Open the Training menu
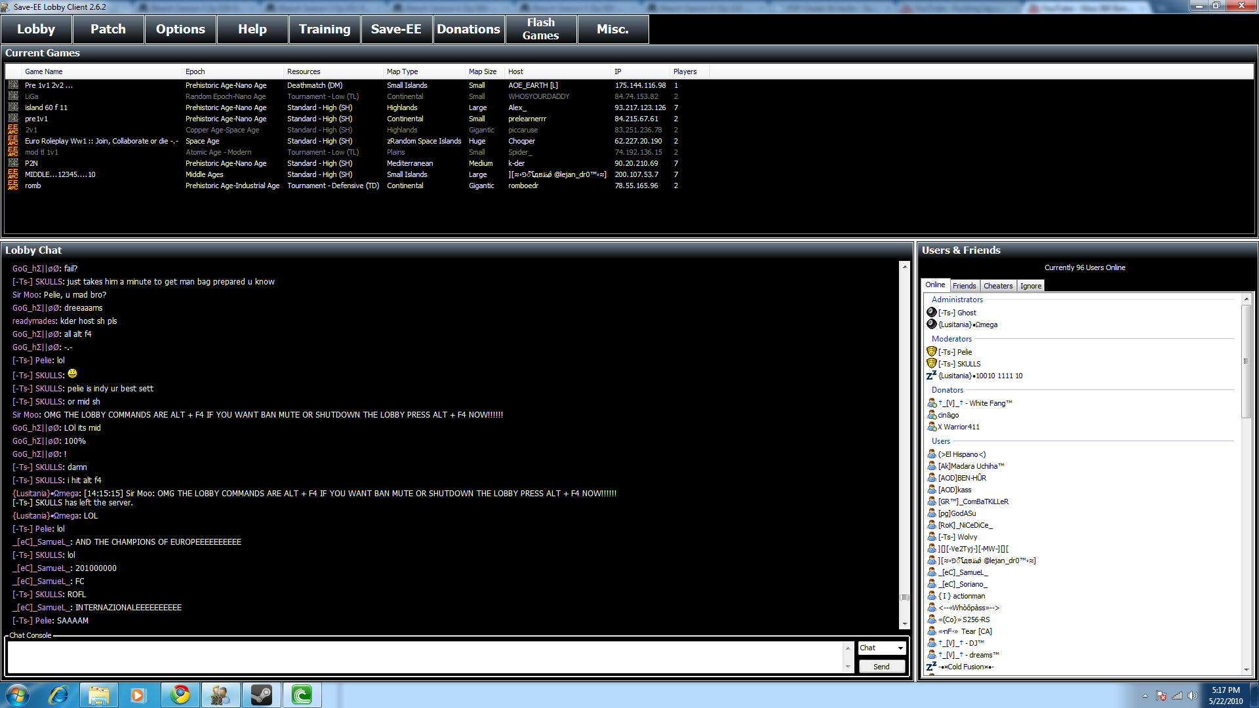1259x708 pixels. pyautogui.click(x=325, y=29)
